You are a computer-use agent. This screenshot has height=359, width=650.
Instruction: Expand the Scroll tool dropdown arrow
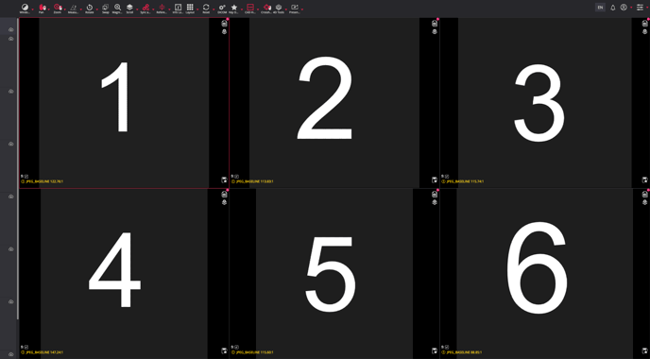coord(137,9)
